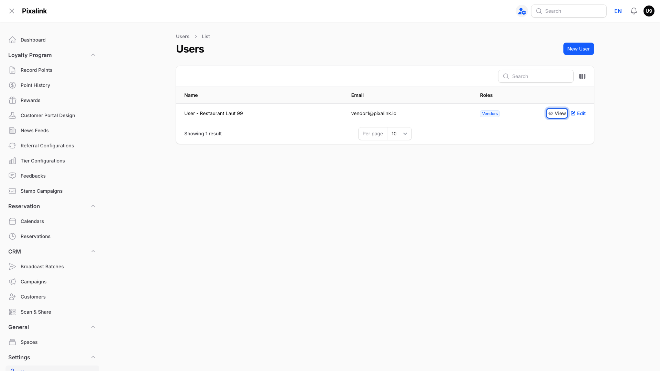
Task: Click the Feedbacks chat bubble icon
Action: 12,176
